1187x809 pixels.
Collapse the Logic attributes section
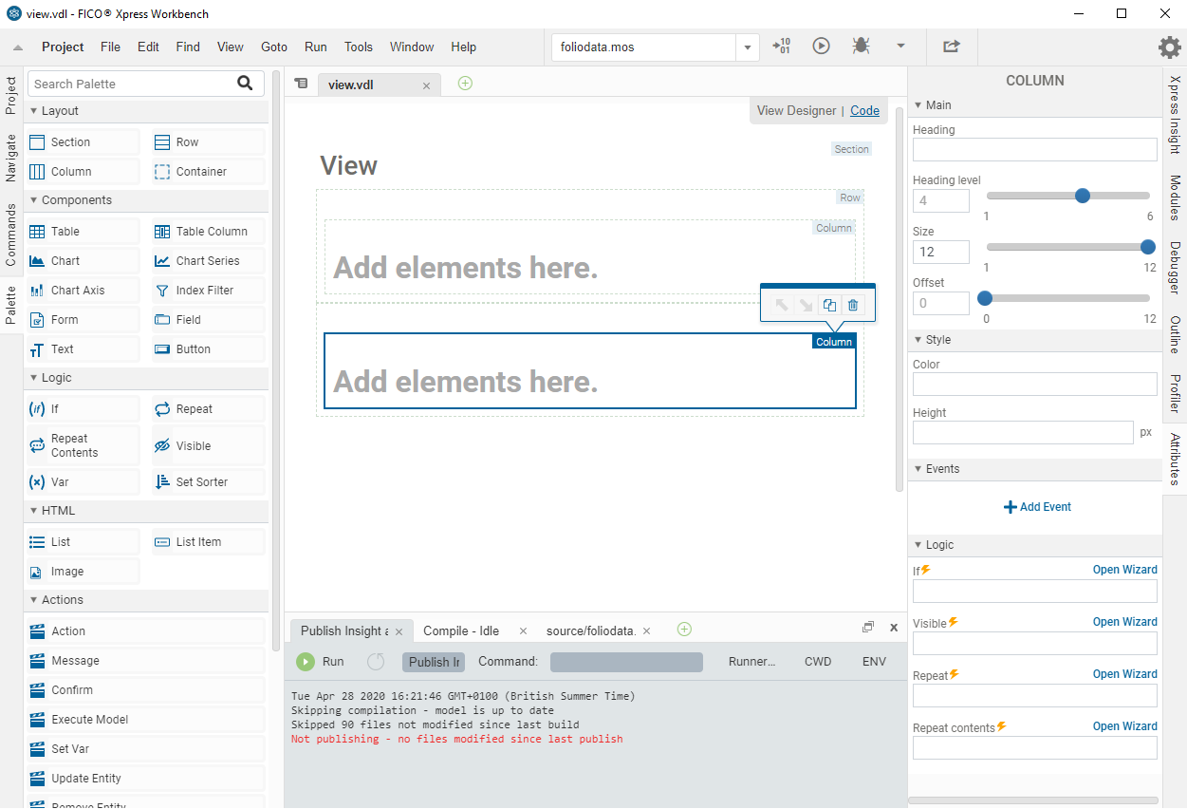pyautogui.click(x=918, y=545)
